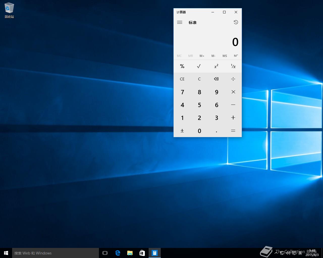Open Task View from the taskbar
Viewport: 323px width, 258px height.
105,253
